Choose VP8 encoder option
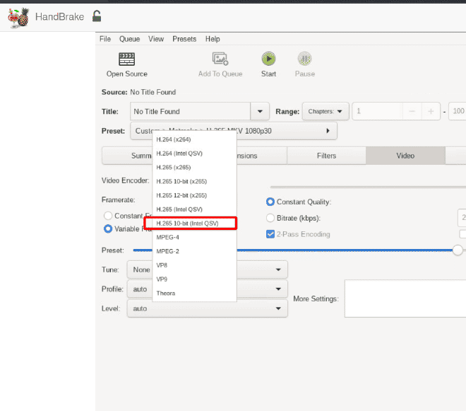This screenshot has height=411, width=466. pyautogui.click(x=194, y=265)
